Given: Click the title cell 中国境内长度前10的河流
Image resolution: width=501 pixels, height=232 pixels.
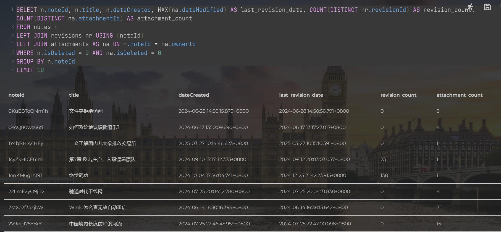Looking at the screenshot, I should click(x=95, y=224).
